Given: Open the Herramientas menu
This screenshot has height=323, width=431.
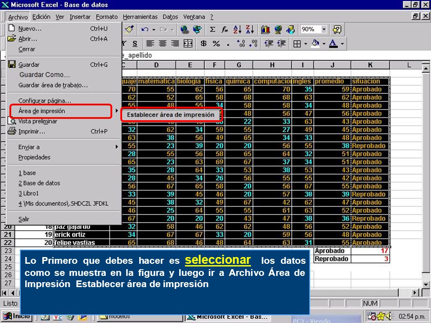Looking at the screenshot, I should click(x=140, y=17).
